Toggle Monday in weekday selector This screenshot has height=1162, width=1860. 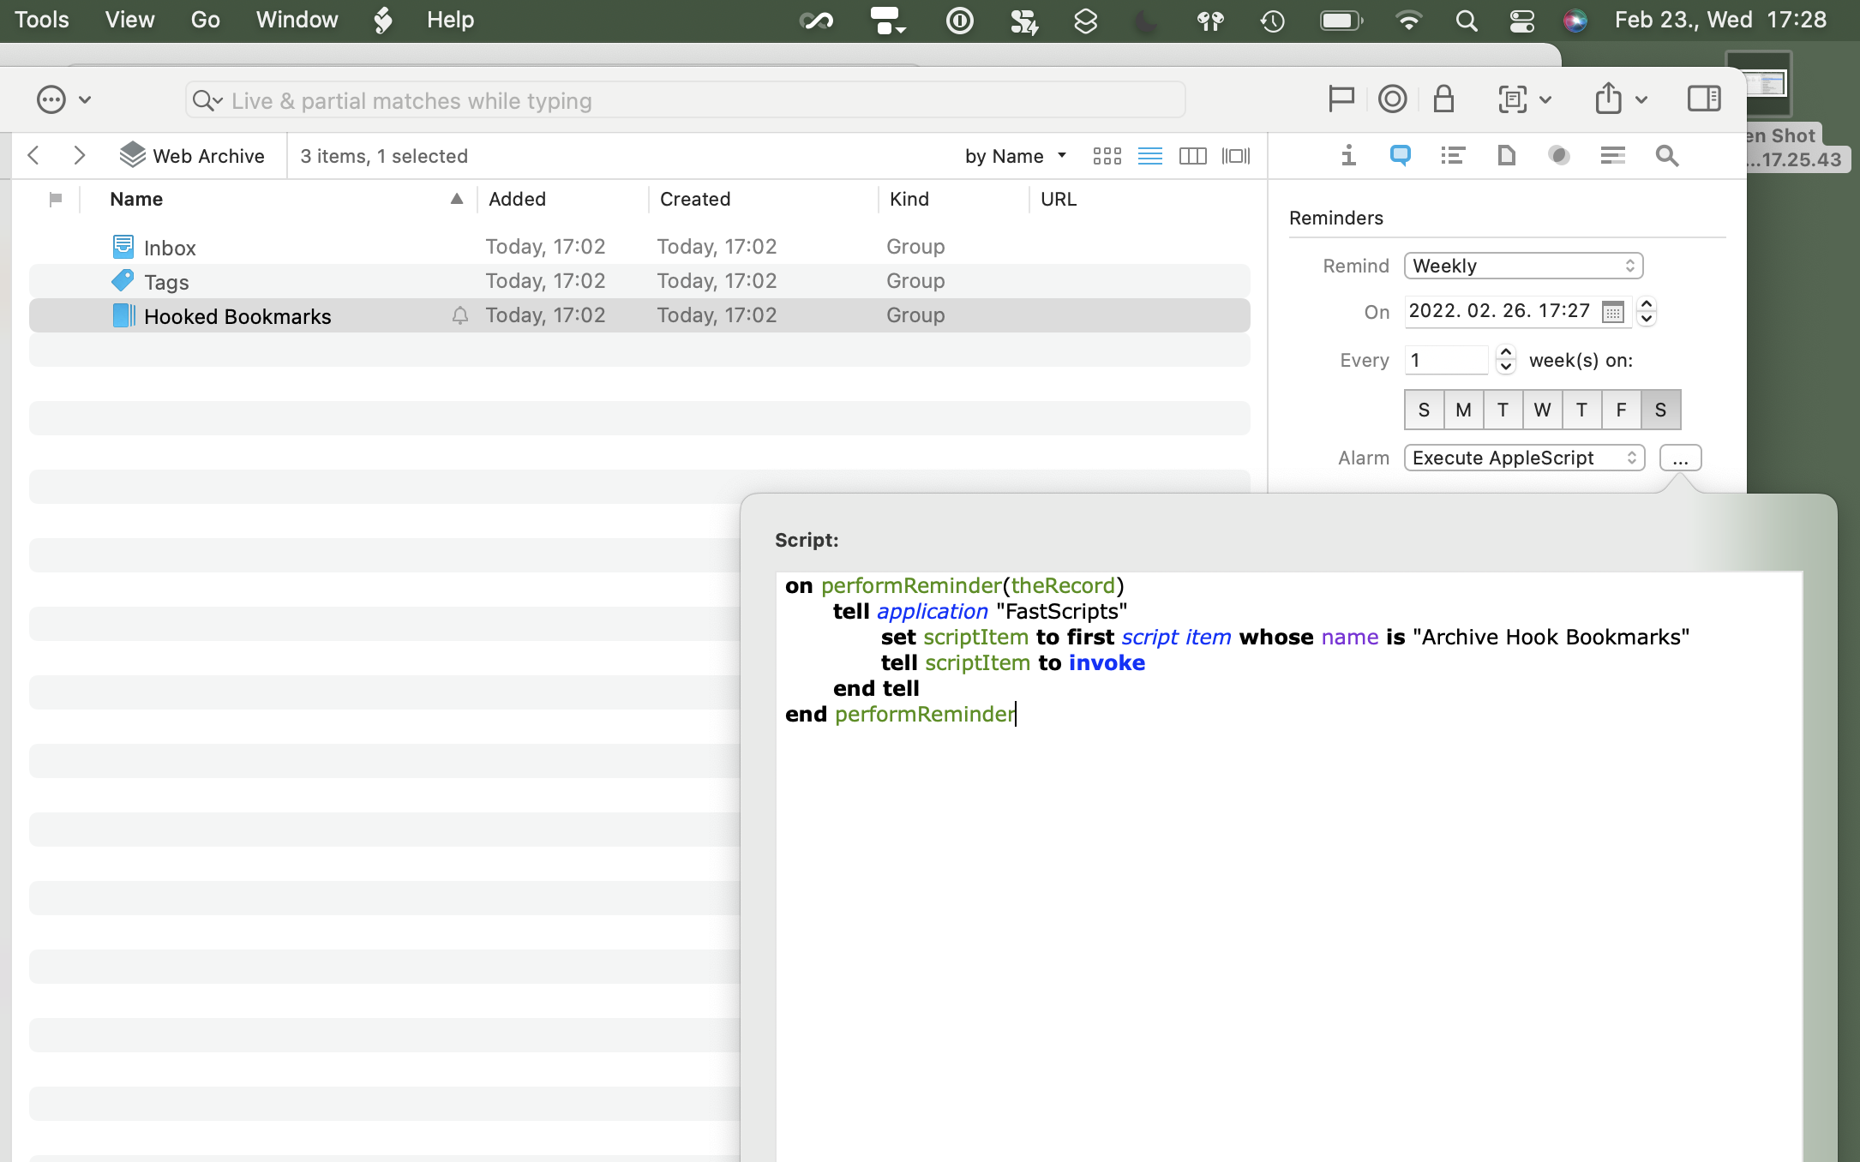tap(1463, 410)
